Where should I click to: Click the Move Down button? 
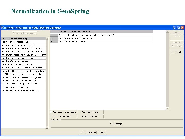click(177, 46)
